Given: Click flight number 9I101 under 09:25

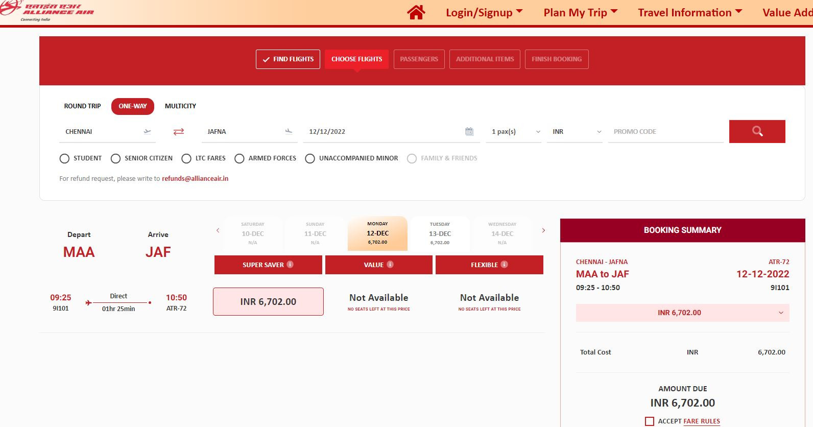Looking at the screenshot, I should coord(60,309).
